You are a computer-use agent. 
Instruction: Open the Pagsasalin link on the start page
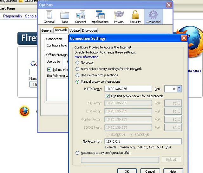(12, 16)
